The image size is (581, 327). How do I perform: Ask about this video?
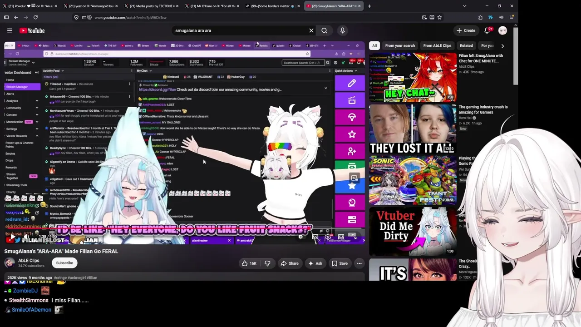(x=315, y=263)
